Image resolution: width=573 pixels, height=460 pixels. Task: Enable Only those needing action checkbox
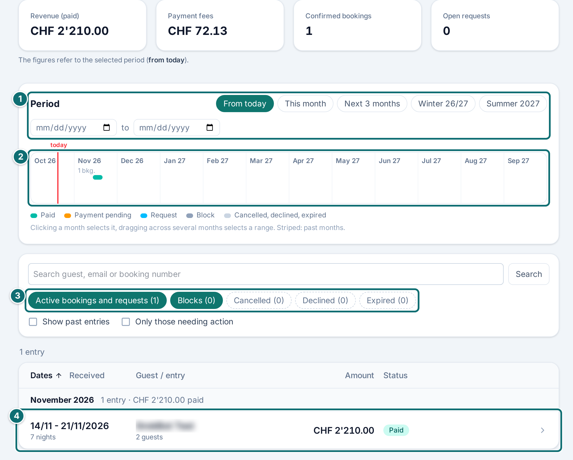(126, 322)
